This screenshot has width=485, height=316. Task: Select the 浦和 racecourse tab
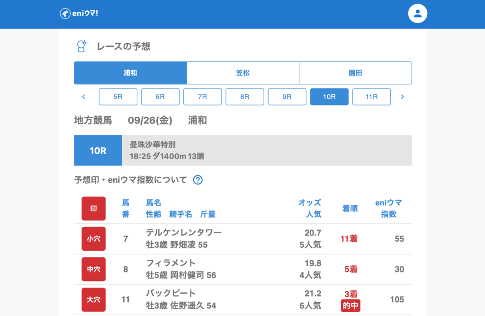130,73
